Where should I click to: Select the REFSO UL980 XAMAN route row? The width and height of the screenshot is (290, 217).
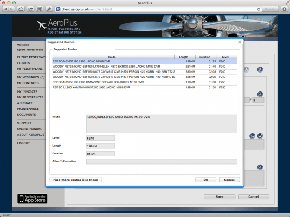point(145,87)
